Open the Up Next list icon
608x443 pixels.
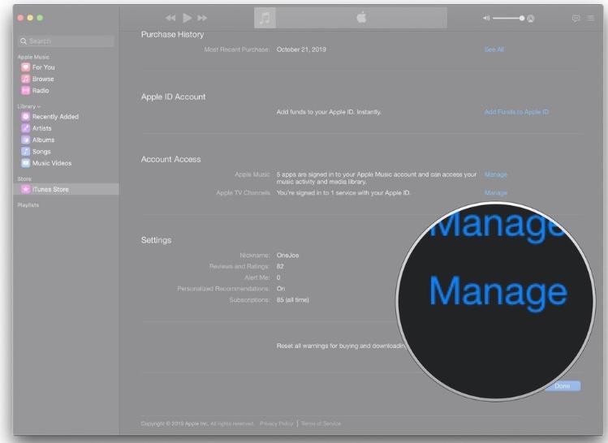[x=591, y=18]
